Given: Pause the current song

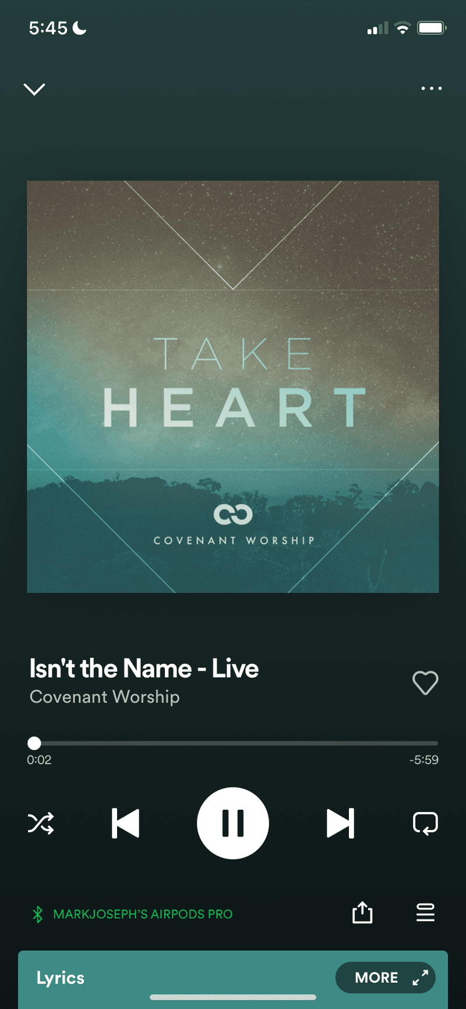Looking at the screenshot, I should coord(233,823).
